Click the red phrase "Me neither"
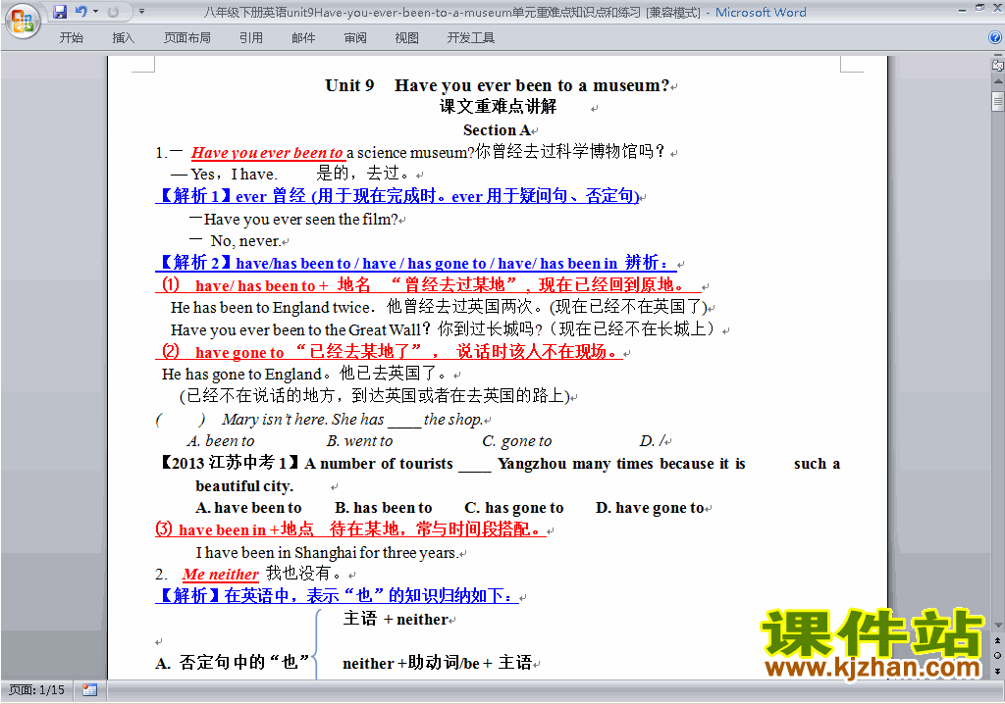Screen dimensions: 1005x704 221,574
